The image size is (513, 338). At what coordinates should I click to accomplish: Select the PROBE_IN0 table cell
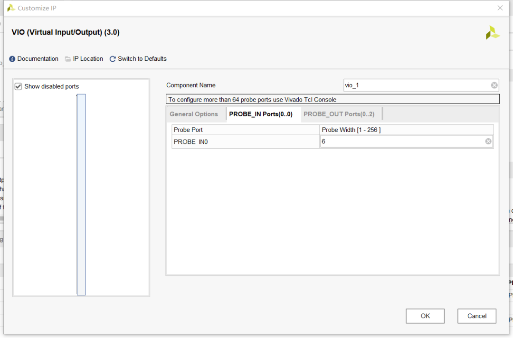coord(246,141)
